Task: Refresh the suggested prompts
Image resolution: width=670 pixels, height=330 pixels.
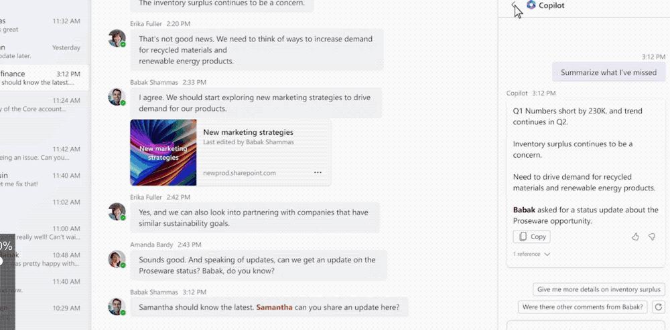Action: [659, 307]
